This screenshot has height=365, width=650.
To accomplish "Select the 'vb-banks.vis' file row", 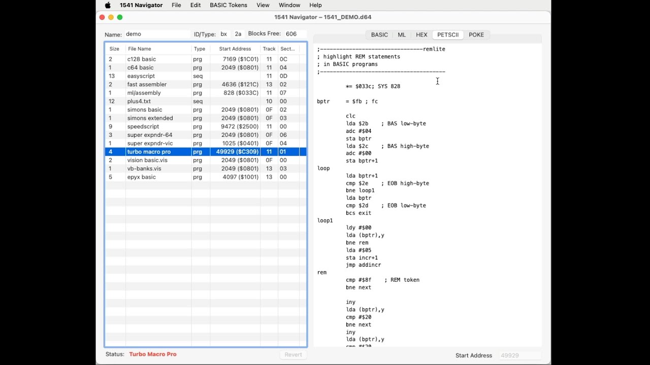I will pos(206,168).
